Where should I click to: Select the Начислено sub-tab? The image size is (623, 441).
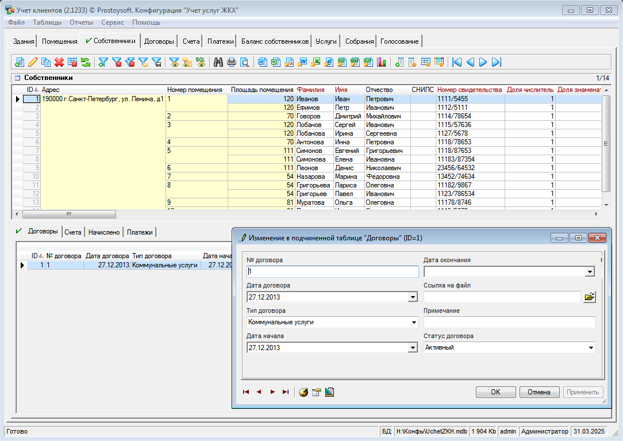pyautogui.click(x=104, y=232)
